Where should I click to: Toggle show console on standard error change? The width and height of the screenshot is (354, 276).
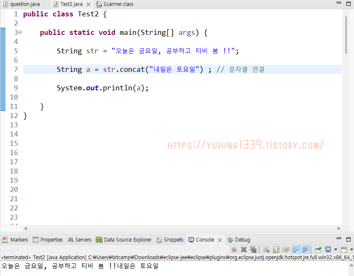point(305,250)
